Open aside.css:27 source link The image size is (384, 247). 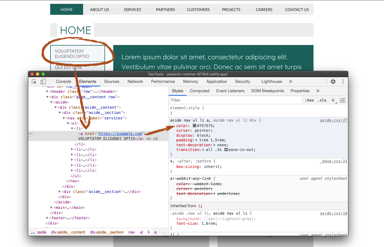point(334,120)
